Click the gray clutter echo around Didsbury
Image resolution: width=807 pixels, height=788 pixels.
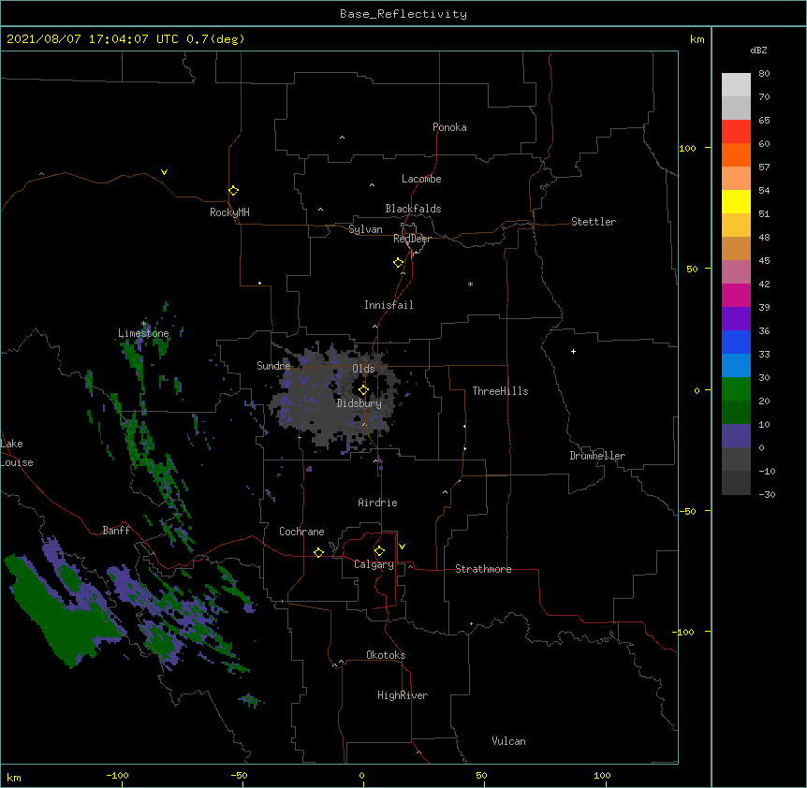pos(334,396)
